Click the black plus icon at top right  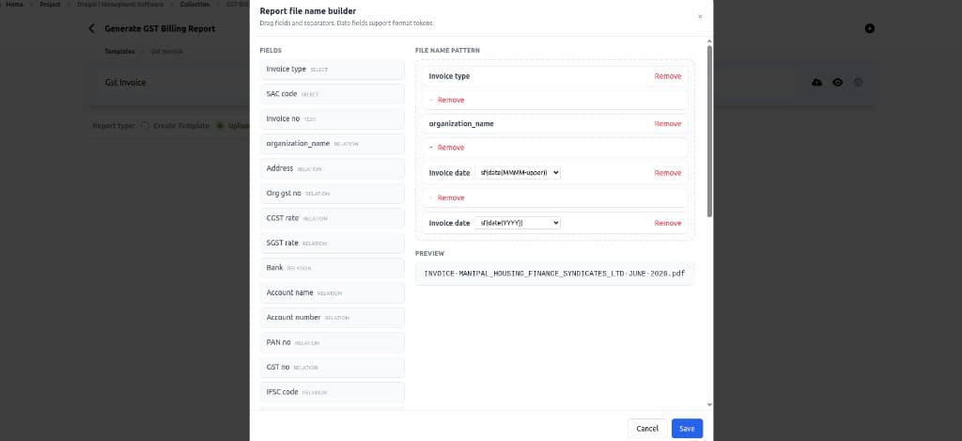(869, 28)
